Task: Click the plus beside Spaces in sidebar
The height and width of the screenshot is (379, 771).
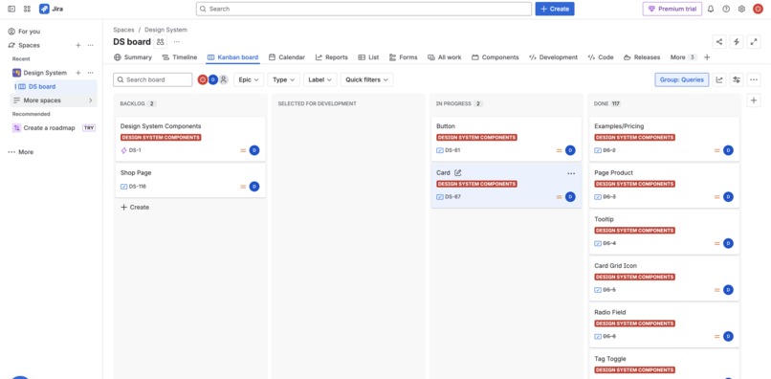Action: pyautogui.click(x=78, y=45)
